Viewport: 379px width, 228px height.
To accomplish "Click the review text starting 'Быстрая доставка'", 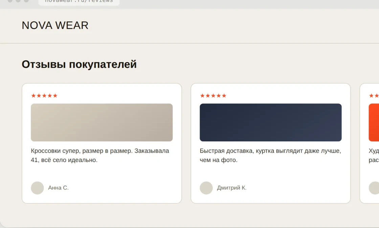I will coord(270,155).
